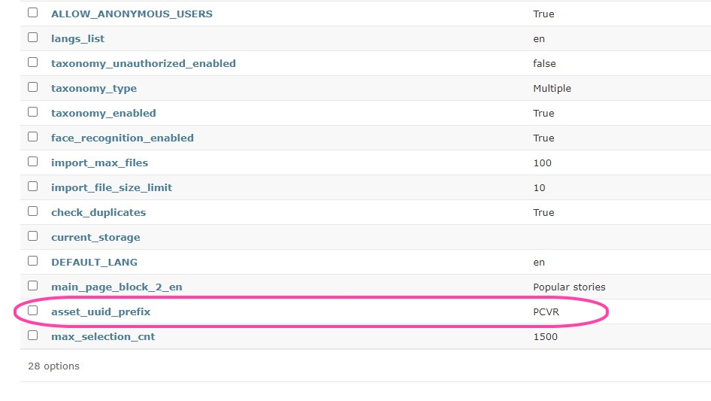Edit the max_selection_cnt option
Image resolution: width=711 pixels, height=401 pixels.
click(103, 336)
